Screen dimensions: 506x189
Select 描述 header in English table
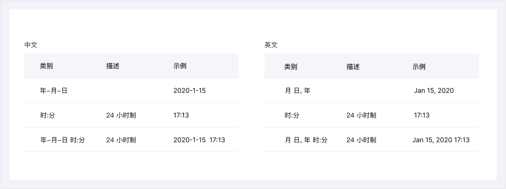point(353,67)
